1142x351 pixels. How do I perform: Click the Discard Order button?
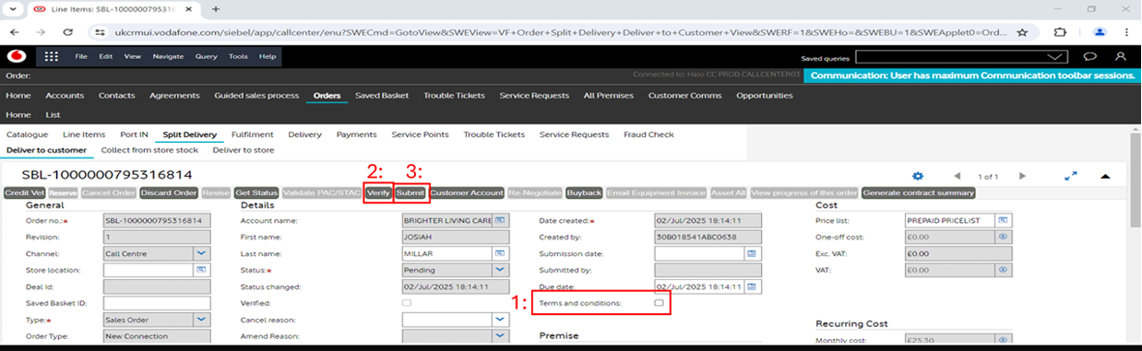point(169,193)
